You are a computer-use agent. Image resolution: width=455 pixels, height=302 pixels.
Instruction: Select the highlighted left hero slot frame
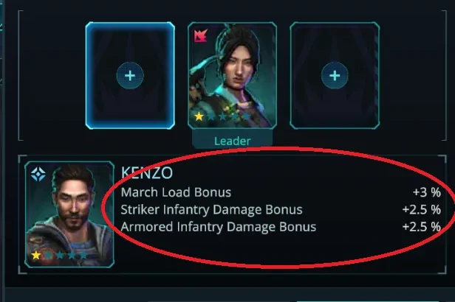[x=130, y=75]
